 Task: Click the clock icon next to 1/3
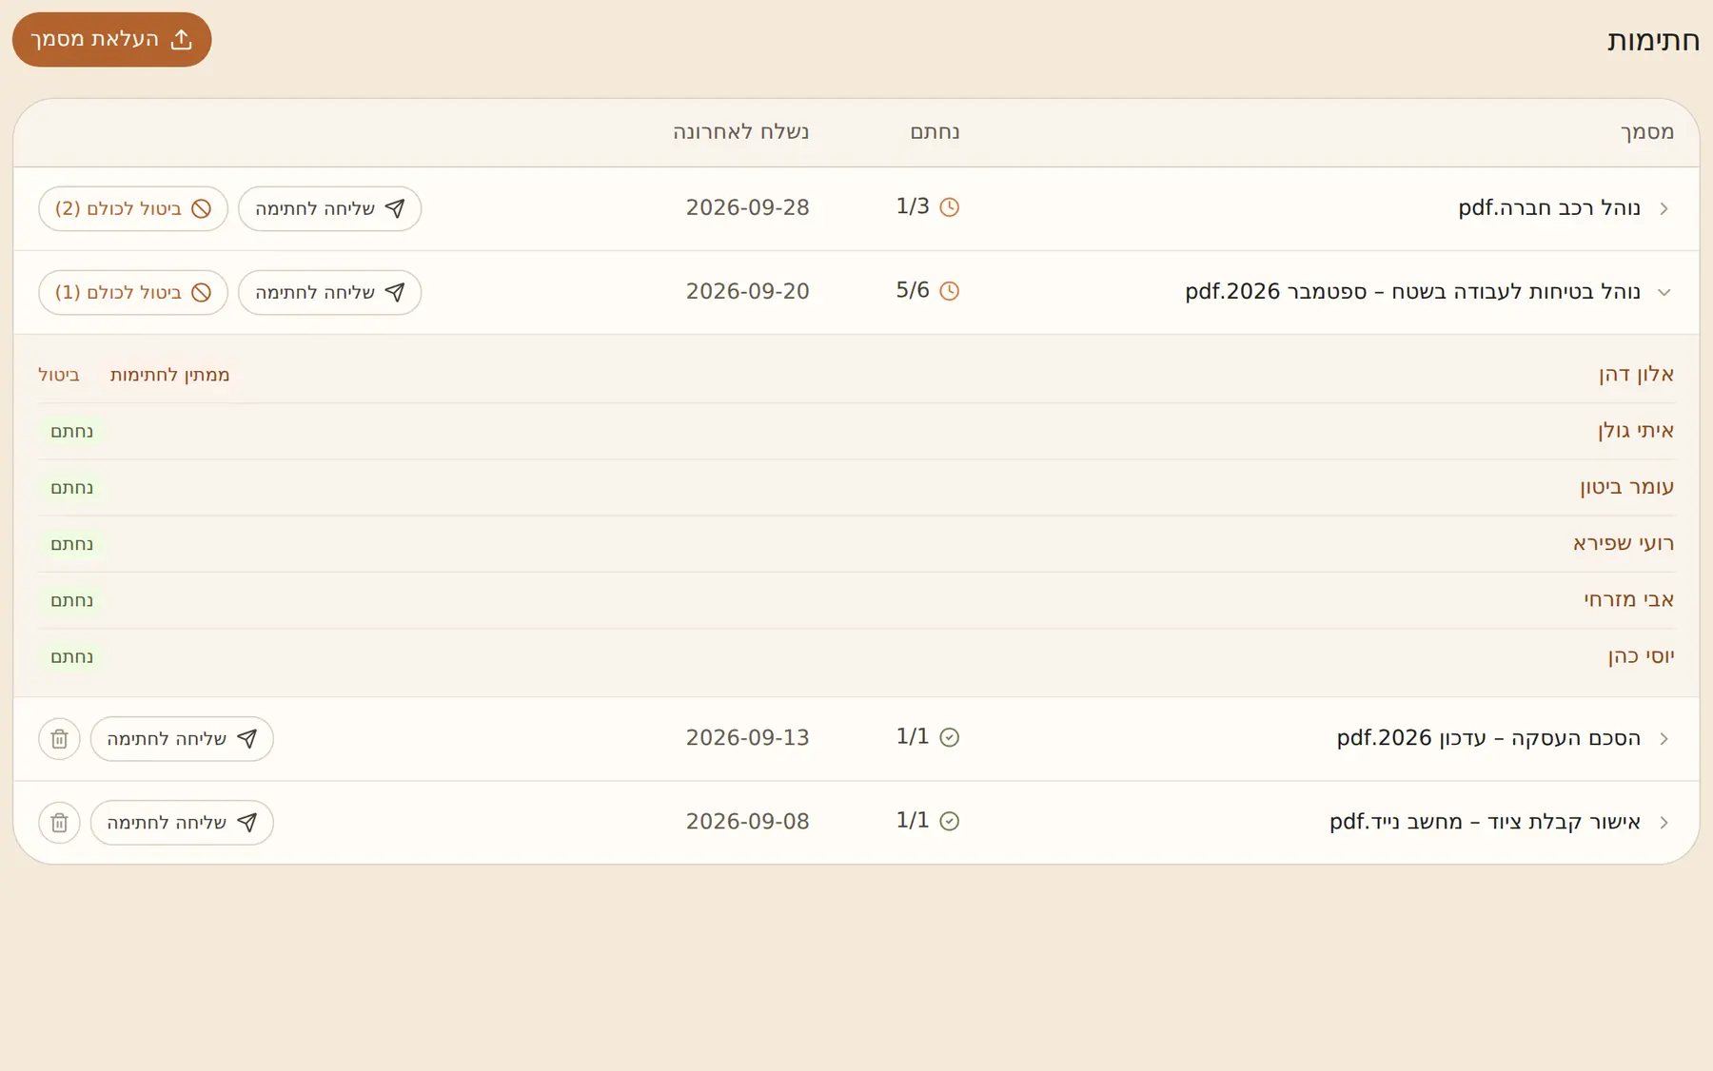(x=949, y=207)
